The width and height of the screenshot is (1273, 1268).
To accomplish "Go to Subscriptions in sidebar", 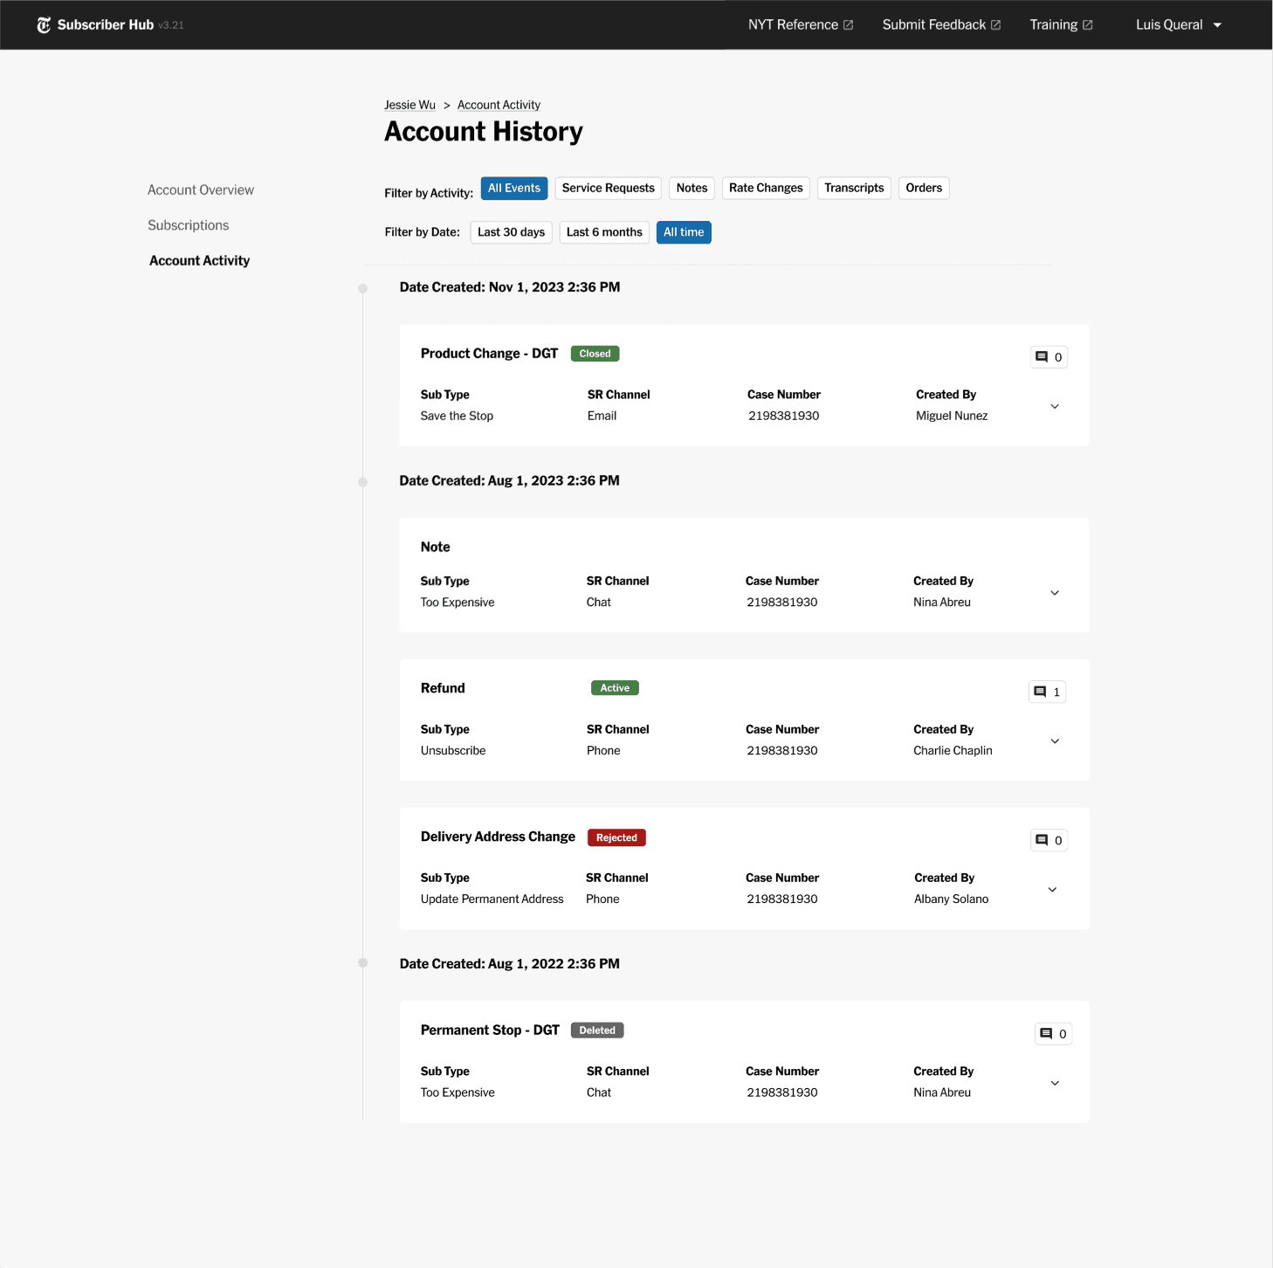I will pos(189,225).
